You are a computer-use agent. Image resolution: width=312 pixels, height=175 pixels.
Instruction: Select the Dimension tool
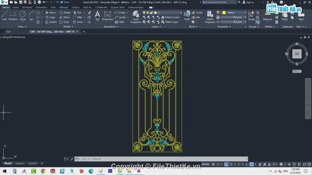107,16
